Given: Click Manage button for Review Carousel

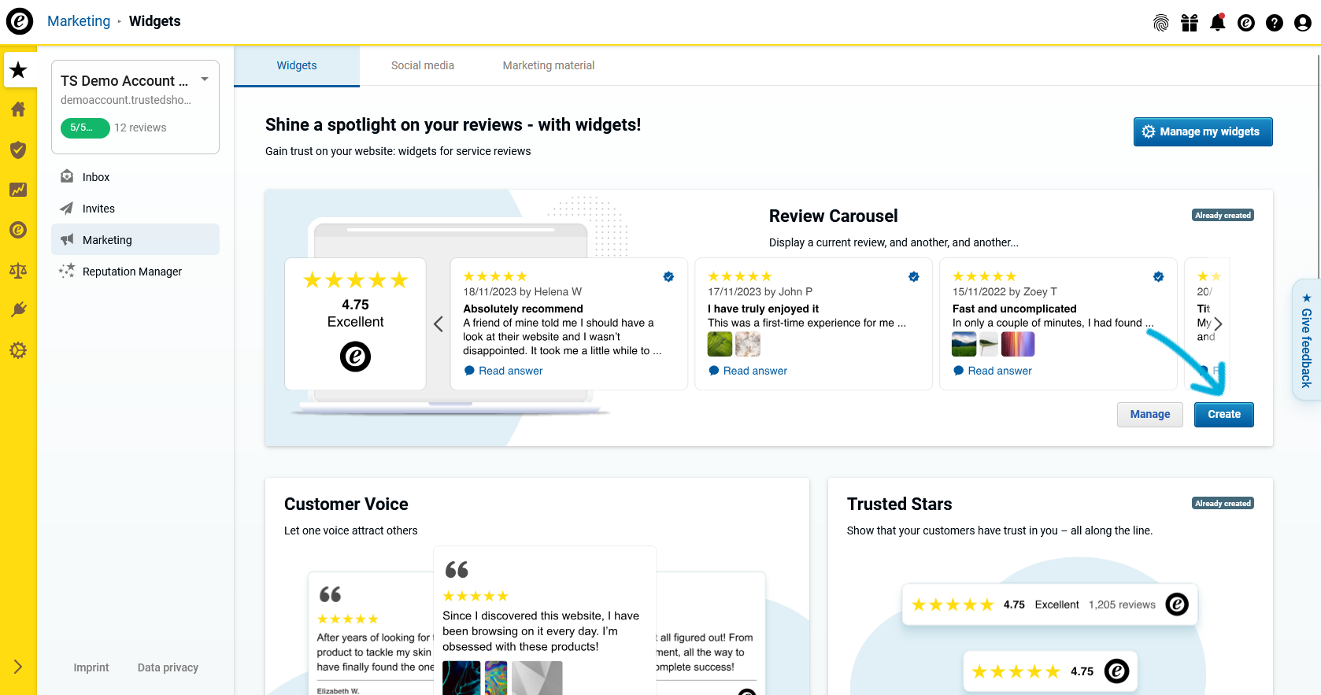Looking at the screenshot, I should point(1150,414).
